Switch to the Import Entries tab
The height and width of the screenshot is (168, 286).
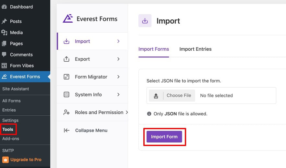pyautogui.click(x=195, y=49)
